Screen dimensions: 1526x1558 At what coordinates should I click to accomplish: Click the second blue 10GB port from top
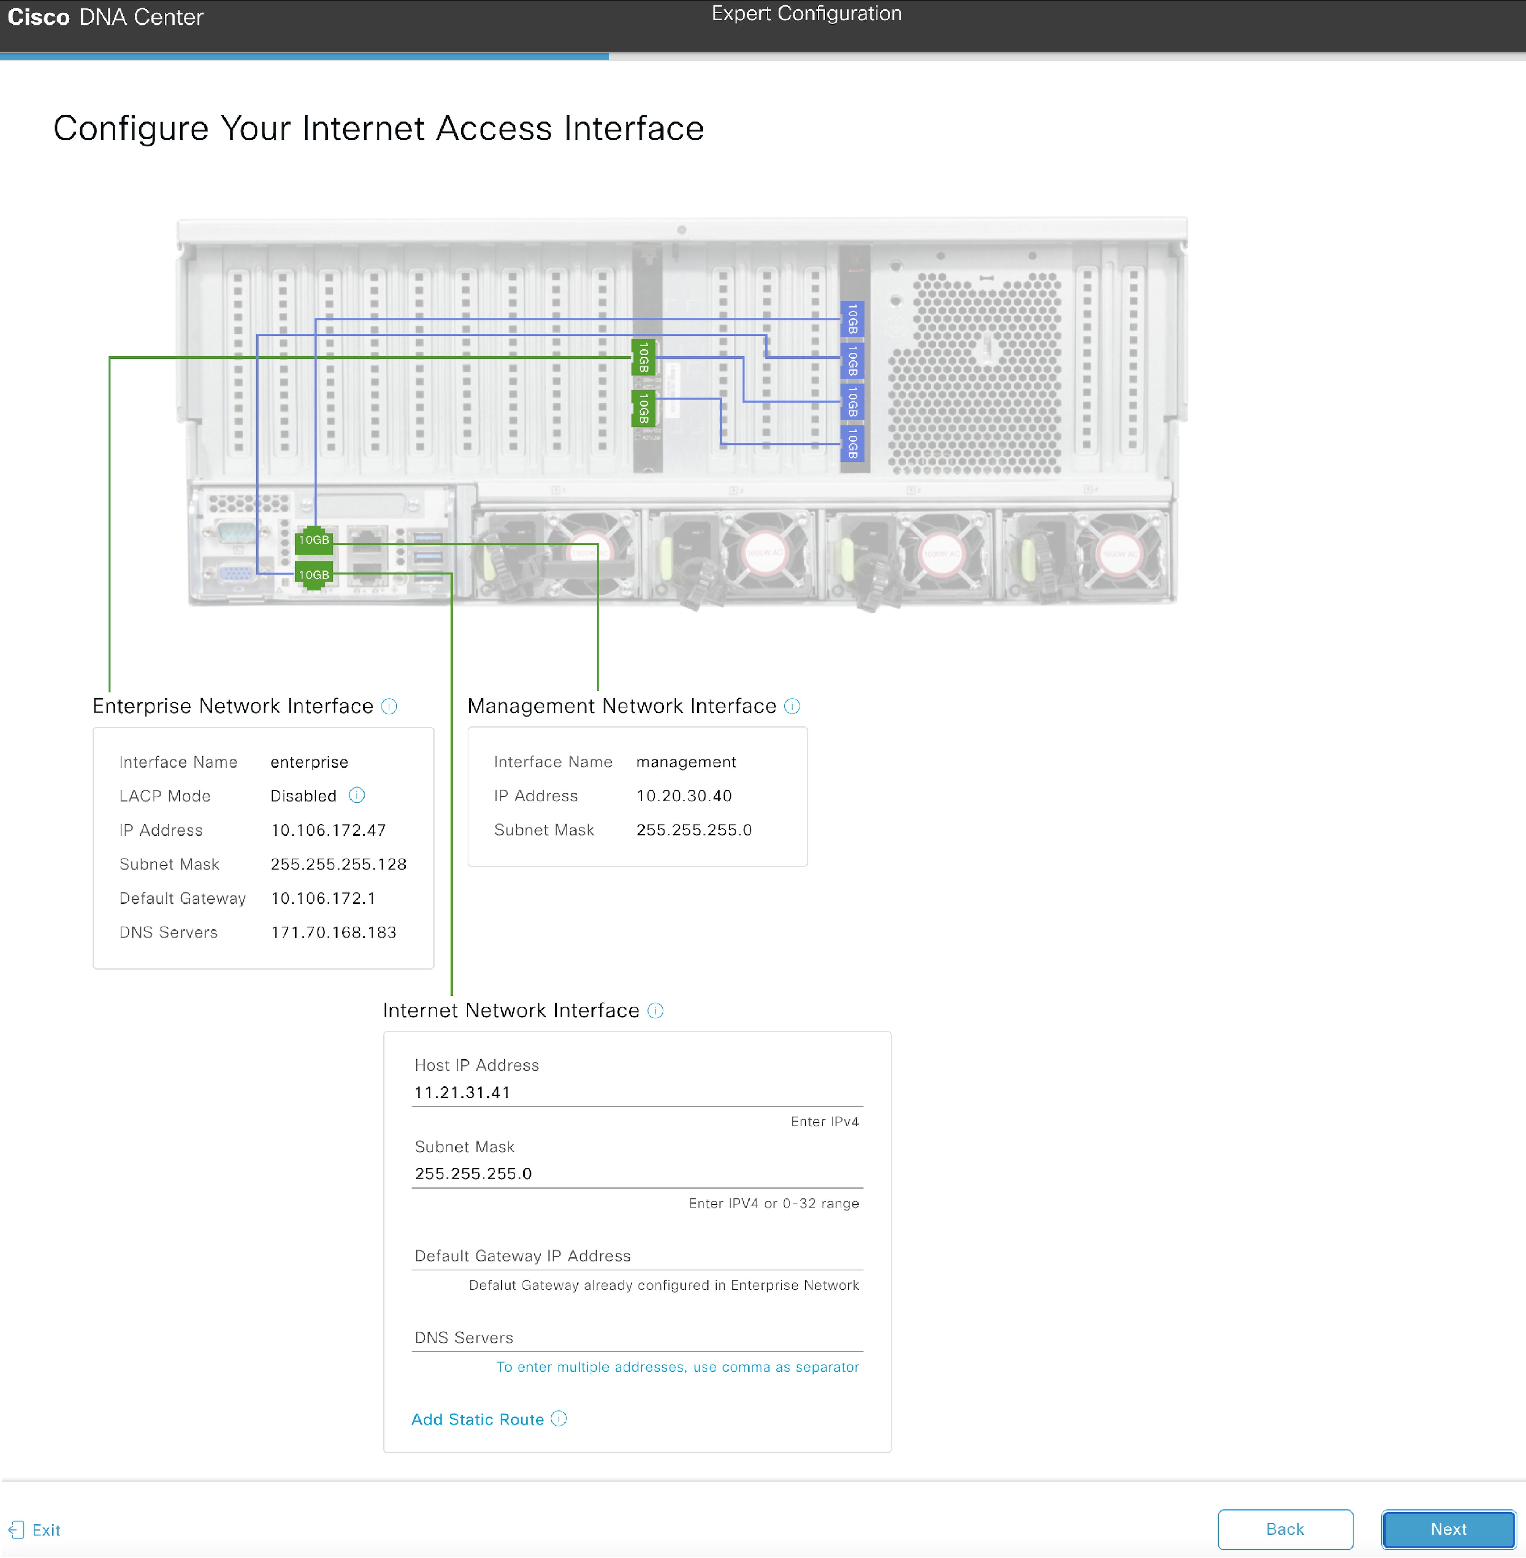853,361
